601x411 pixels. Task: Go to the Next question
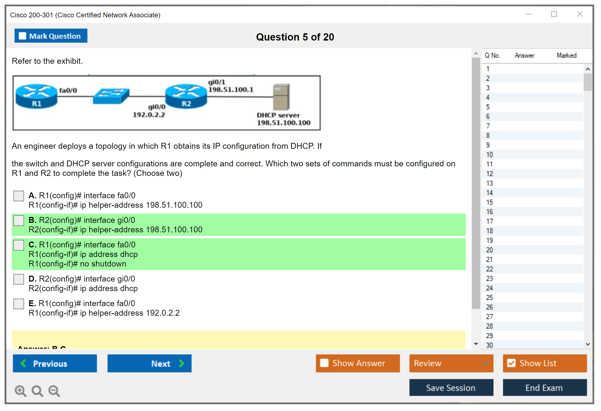tap(149, 363)
